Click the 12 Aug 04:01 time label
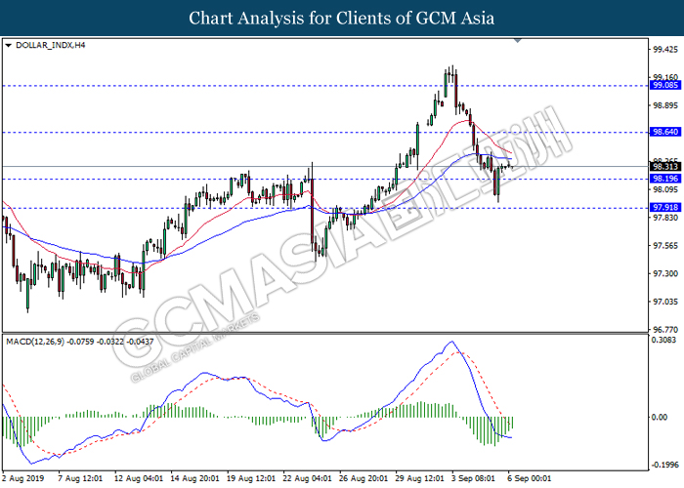The width and height of the screenshot is (684, 488). [139, 478]
